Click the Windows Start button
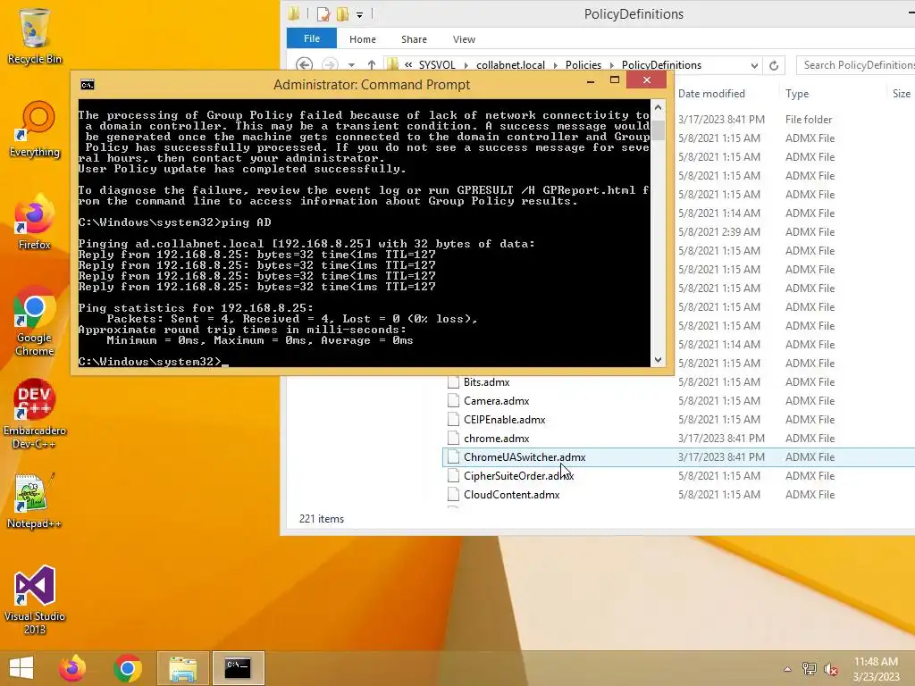The width and height of the screenshot is (915, 686). point(21,668)
